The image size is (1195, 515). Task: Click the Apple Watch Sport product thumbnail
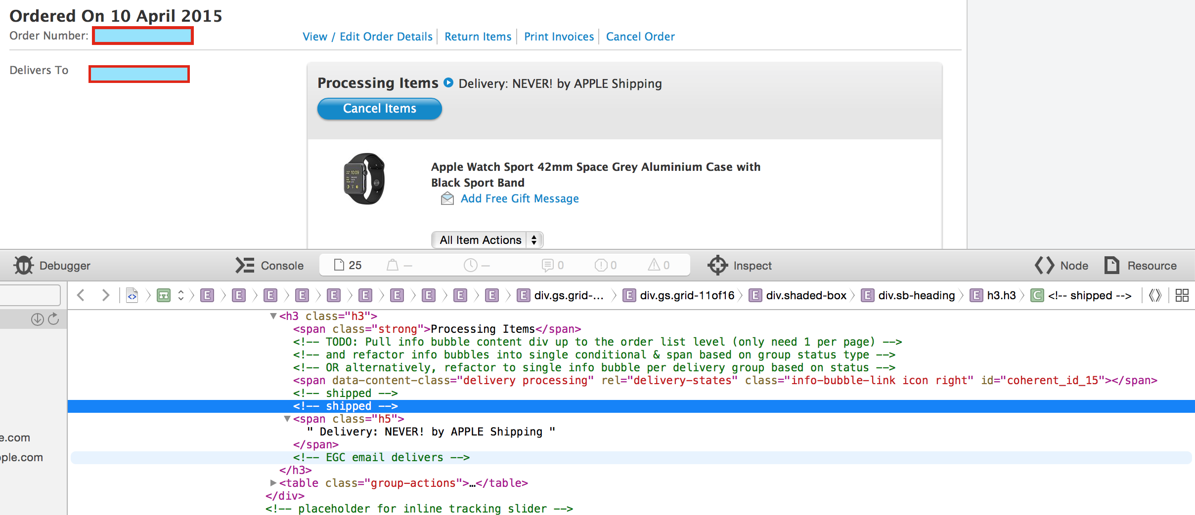point(364,179)
